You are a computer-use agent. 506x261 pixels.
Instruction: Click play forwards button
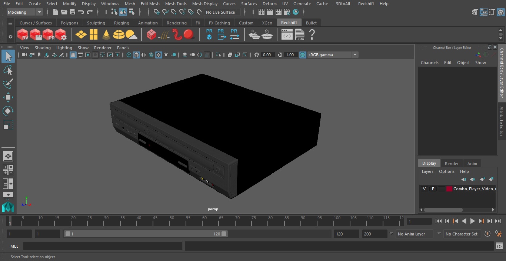click(x=472, y=221)
